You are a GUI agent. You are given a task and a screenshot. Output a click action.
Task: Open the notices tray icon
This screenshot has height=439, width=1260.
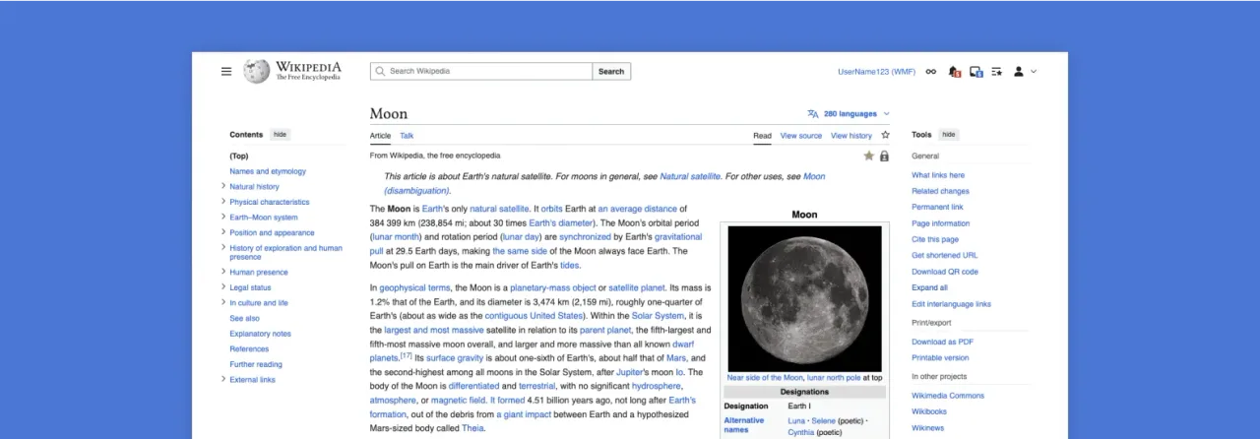click(976, 71)
